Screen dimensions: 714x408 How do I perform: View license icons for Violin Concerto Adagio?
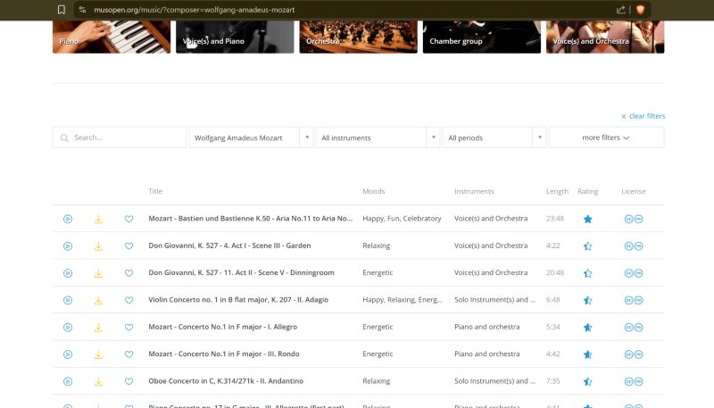coord(634,300)
